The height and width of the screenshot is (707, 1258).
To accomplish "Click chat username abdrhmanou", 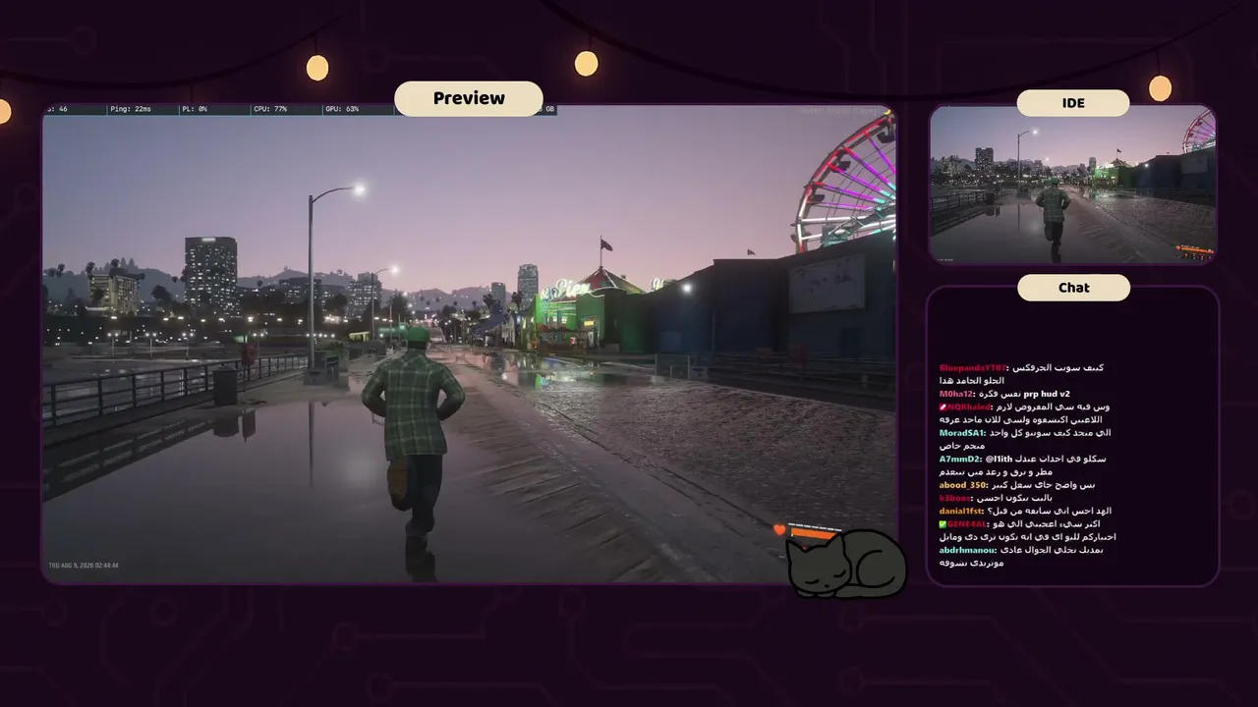I will [x=967, y=550].
